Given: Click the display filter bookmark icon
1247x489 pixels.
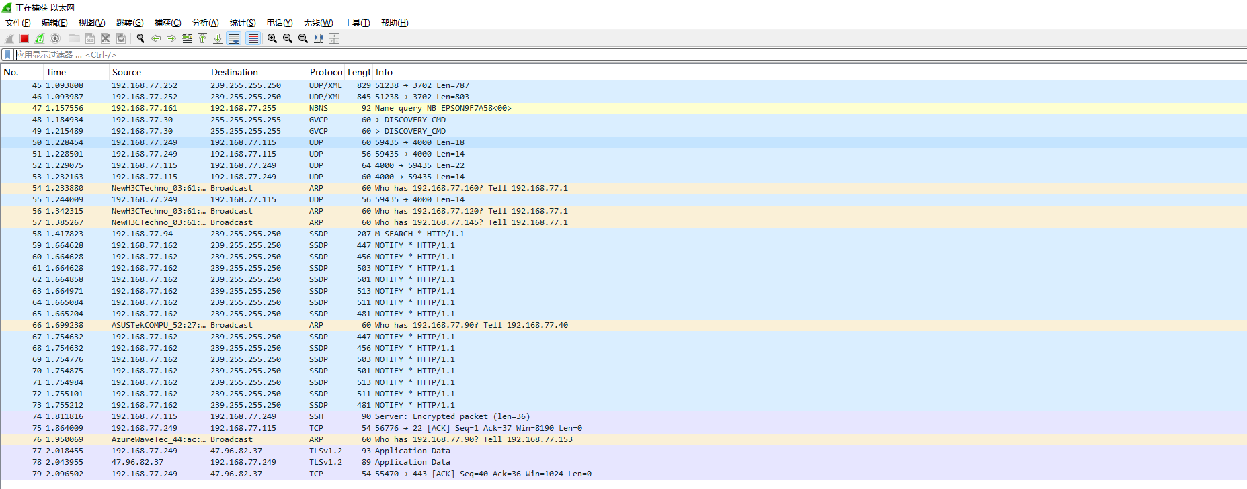Looking at the screenshot, I should 7,54.
